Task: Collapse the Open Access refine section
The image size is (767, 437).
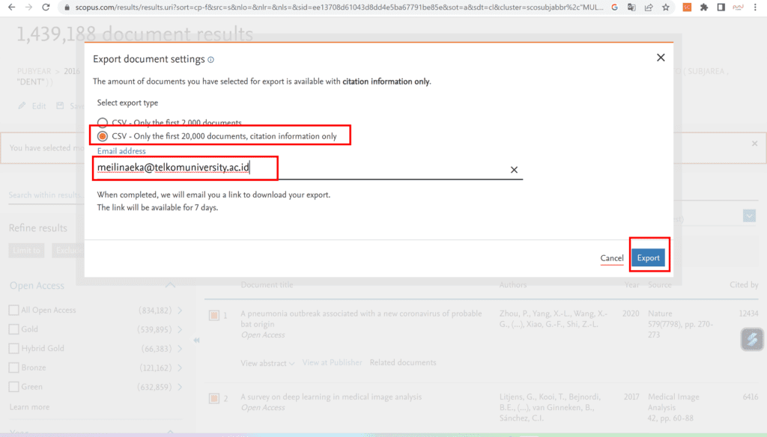Action: pyautogui.click(x=170, y=285)
